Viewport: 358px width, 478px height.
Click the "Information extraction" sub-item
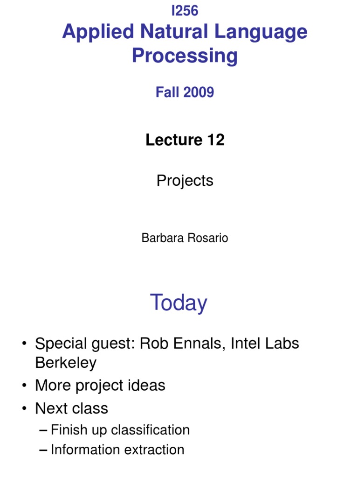tap(117, 450)
